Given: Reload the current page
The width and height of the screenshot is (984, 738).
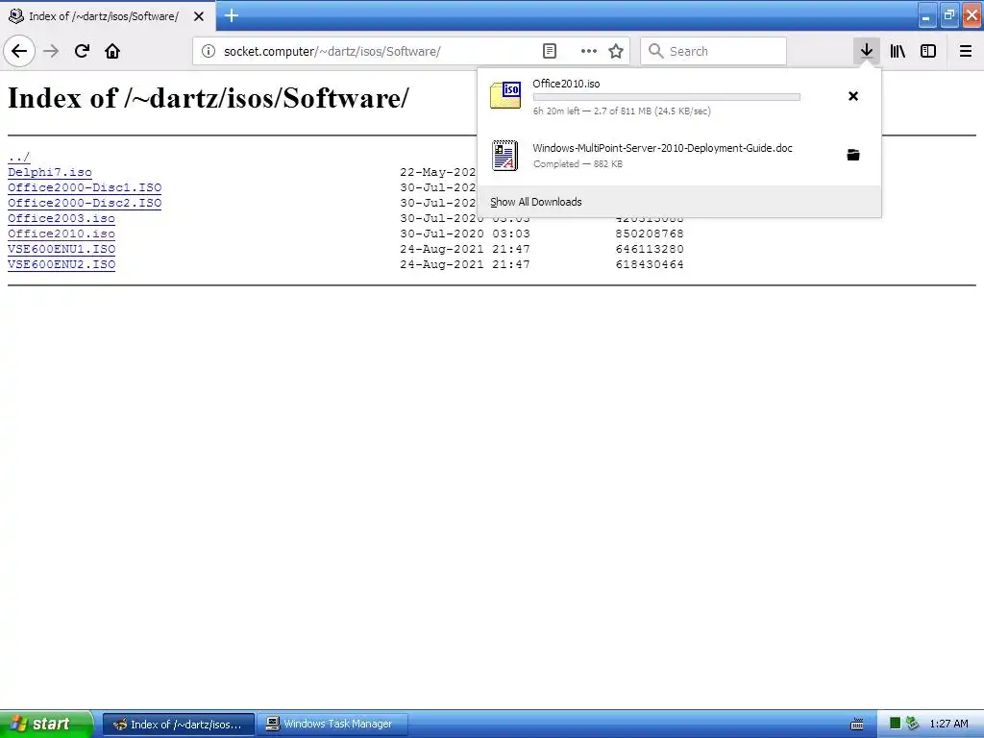Looking at the screenshot, I should click(x=82, y=52).
